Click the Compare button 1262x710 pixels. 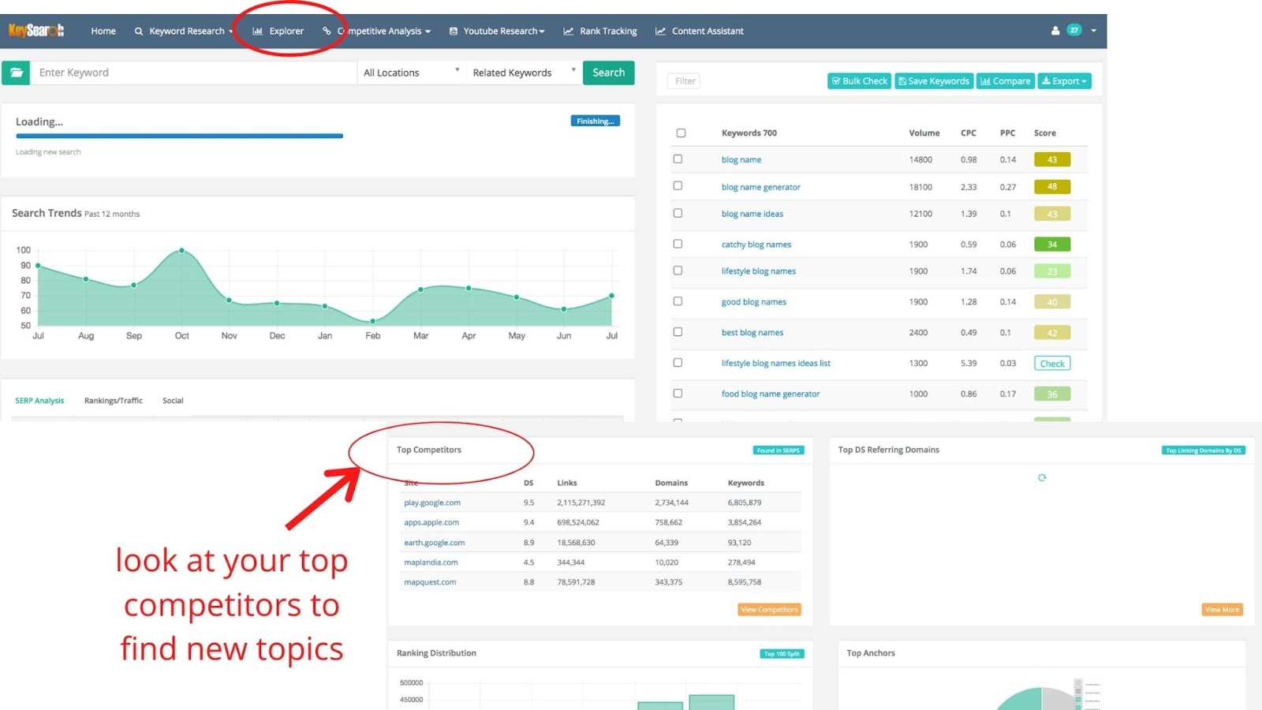point(1006,81)
